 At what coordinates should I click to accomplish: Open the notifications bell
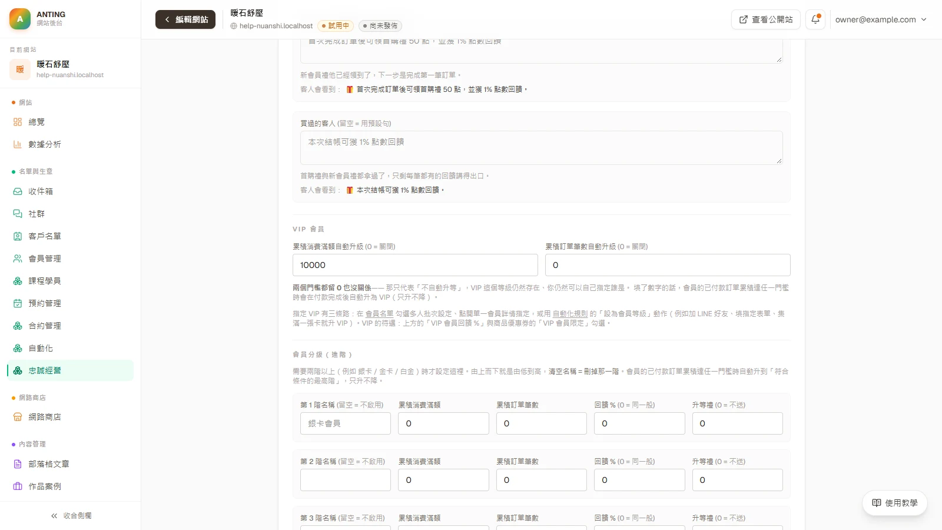pos(815,19)
